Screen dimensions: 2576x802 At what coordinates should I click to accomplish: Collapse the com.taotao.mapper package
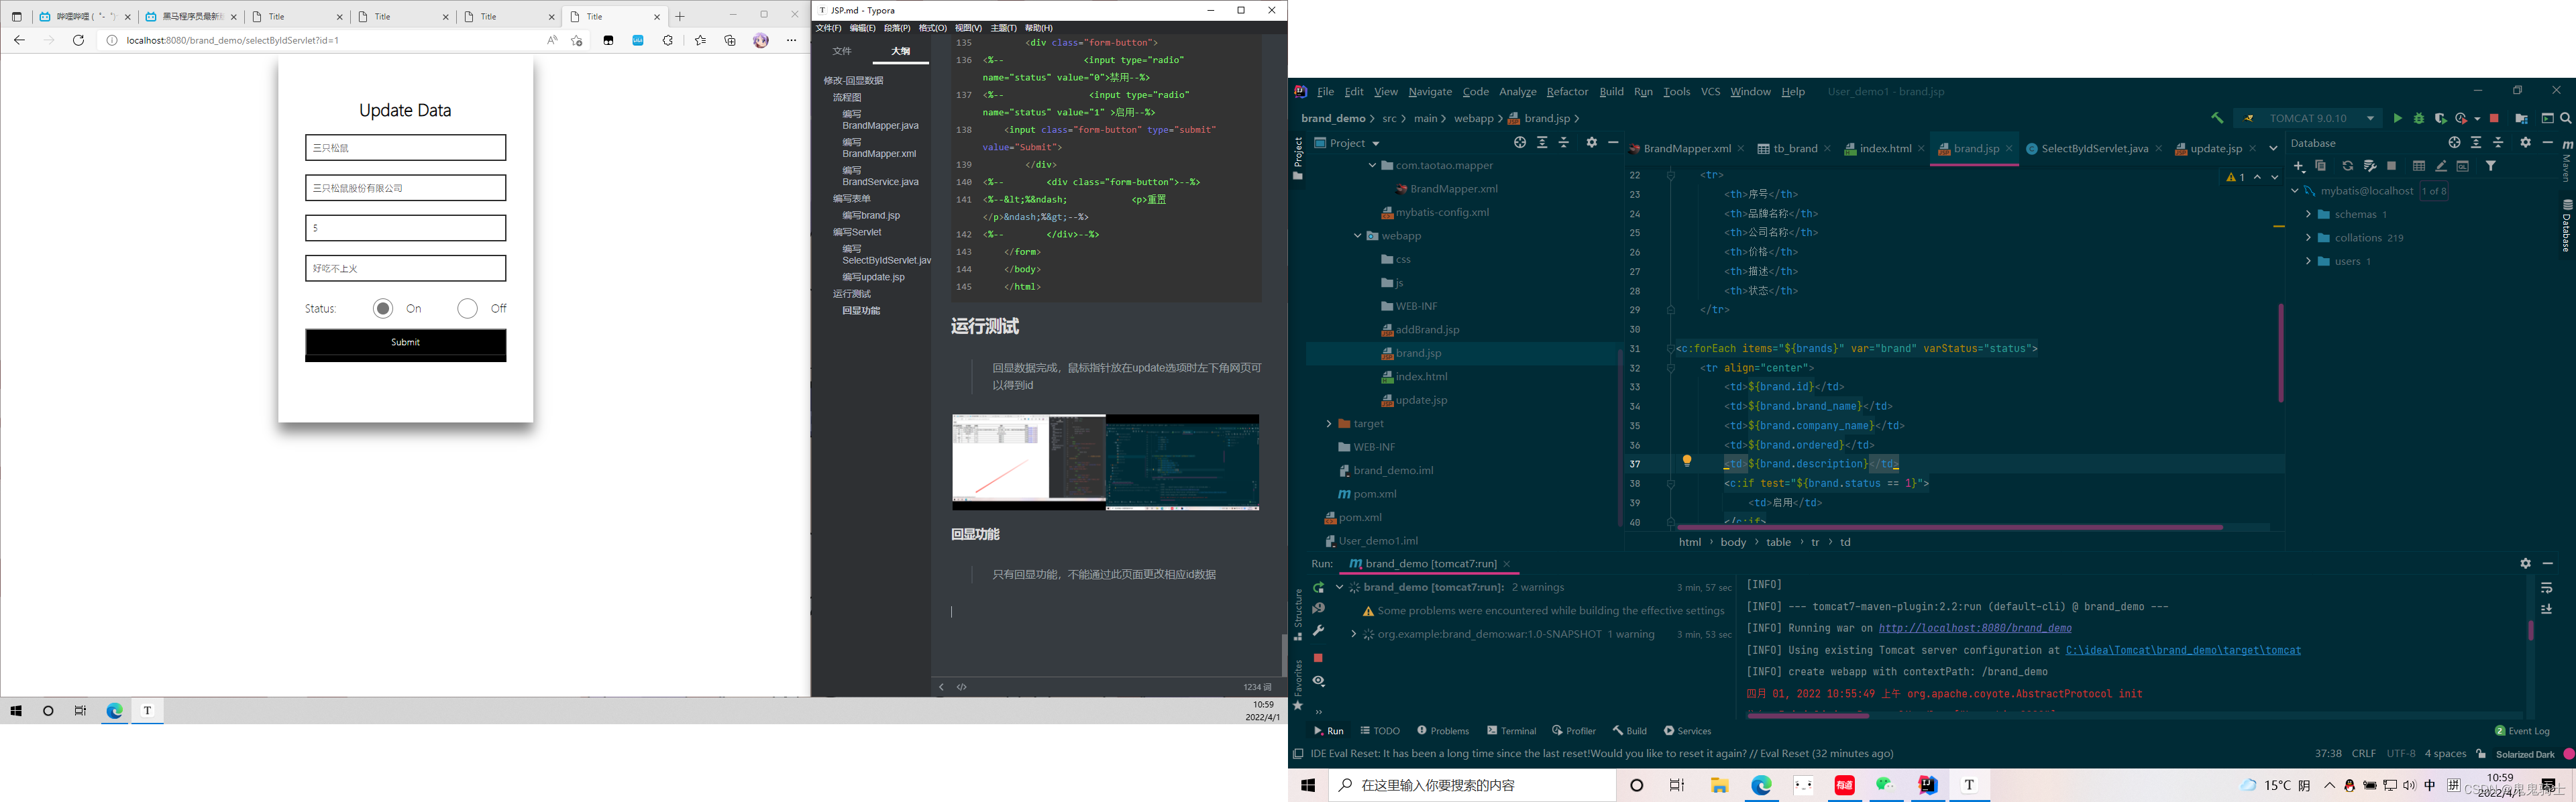click(1372, 165)
